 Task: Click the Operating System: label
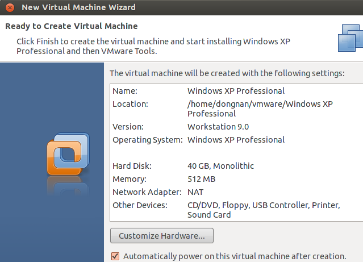click(x=148, y=140)
